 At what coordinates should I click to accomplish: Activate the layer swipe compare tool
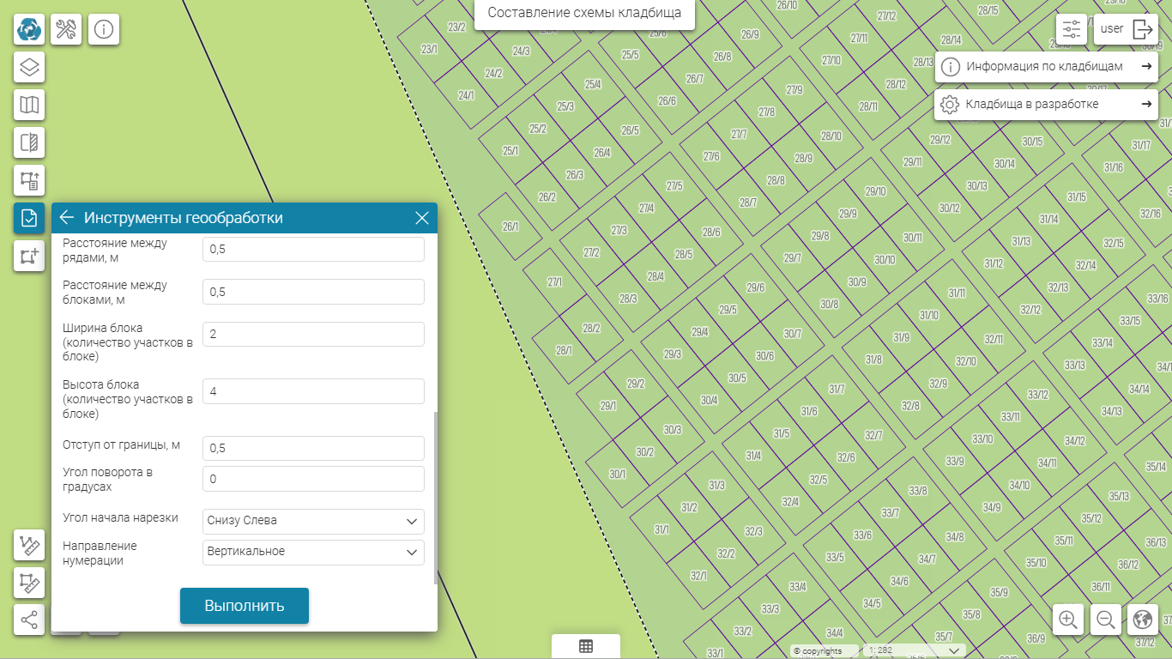click(x=29, y=142)
